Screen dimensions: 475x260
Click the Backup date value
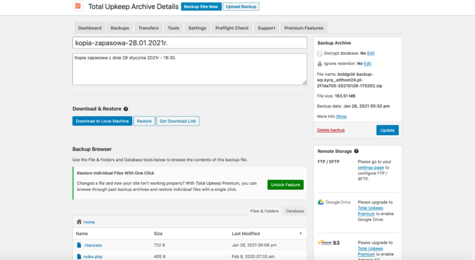366,106
